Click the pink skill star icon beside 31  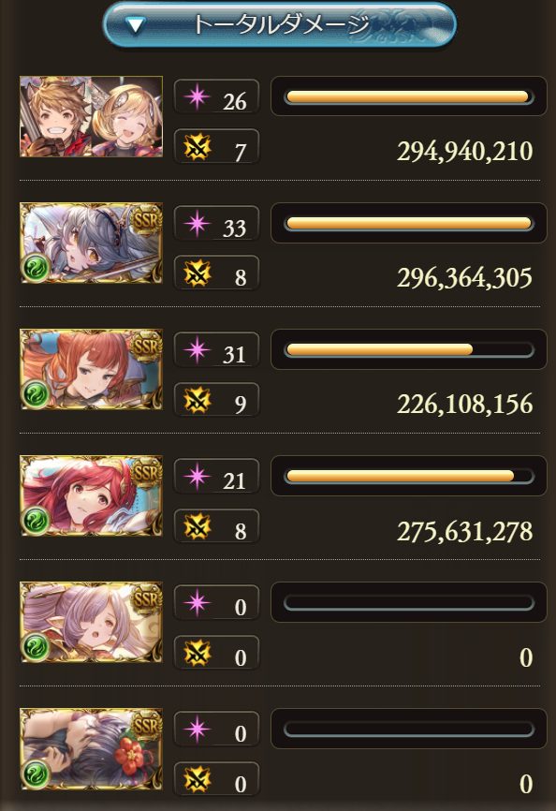tap(197, 350)
